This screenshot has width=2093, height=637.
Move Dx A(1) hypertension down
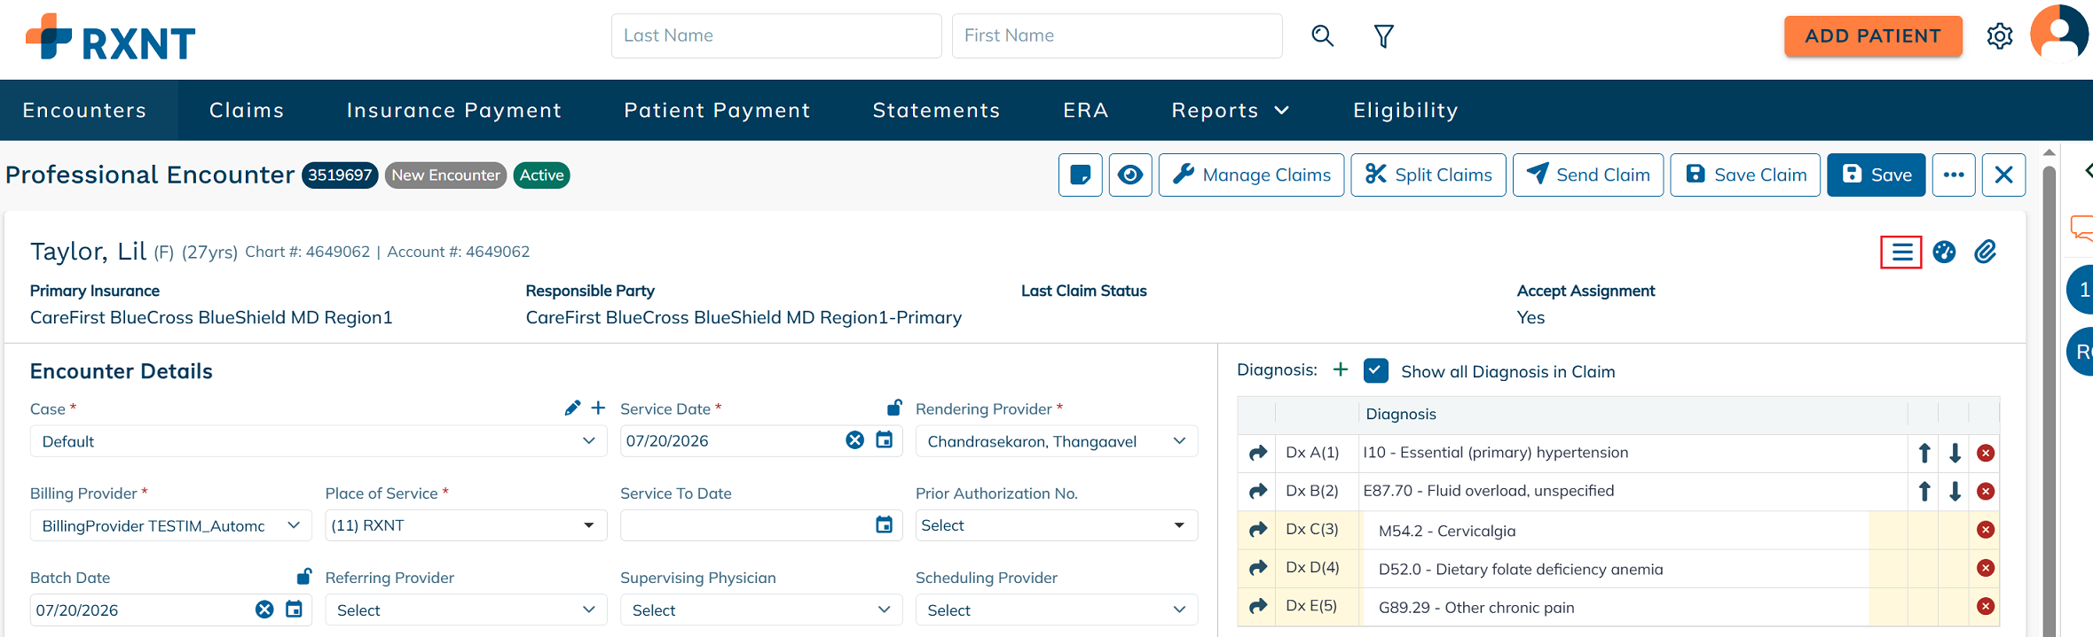(1955, 453)
